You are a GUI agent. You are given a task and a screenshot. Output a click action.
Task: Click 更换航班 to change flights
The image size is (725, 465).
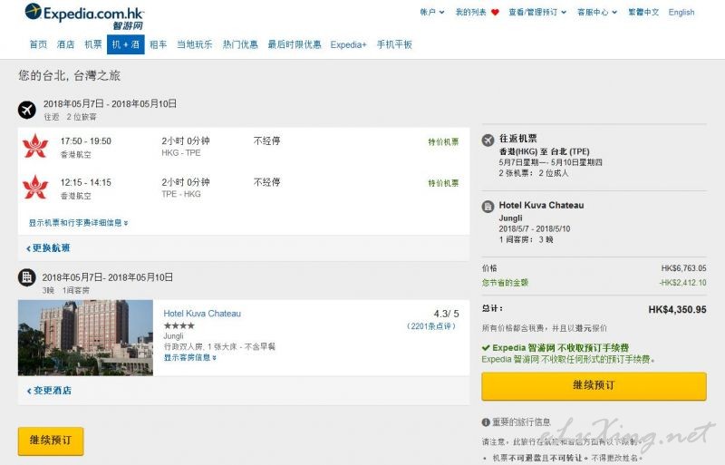pyautogui.click(x=48, y=248)
